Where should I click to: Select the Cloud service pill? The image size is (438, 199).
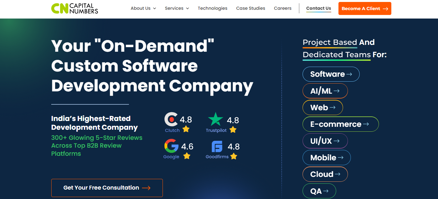325,174
